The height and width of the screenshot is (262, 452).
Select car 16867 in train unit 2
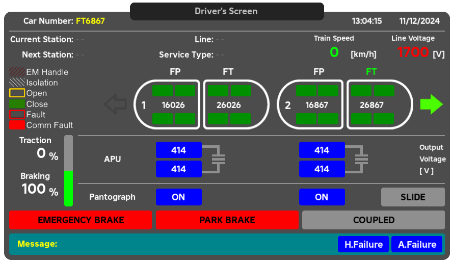[310, 104]
